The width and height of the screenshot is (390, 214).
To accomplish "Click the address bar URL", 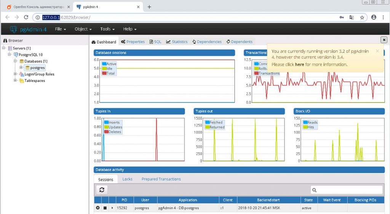I will (x=66, y=17).
